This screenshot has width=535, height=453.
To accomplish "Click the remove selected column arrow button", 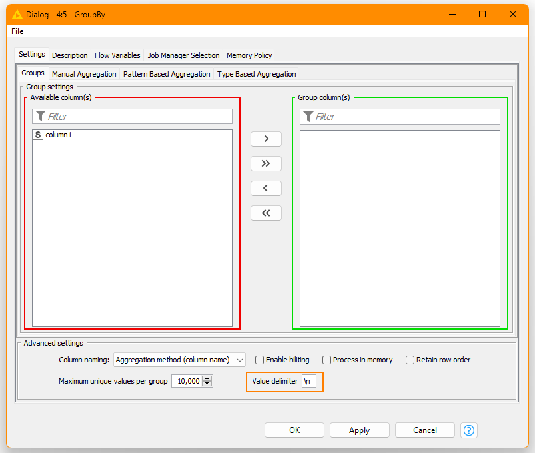I will (266, 188).
